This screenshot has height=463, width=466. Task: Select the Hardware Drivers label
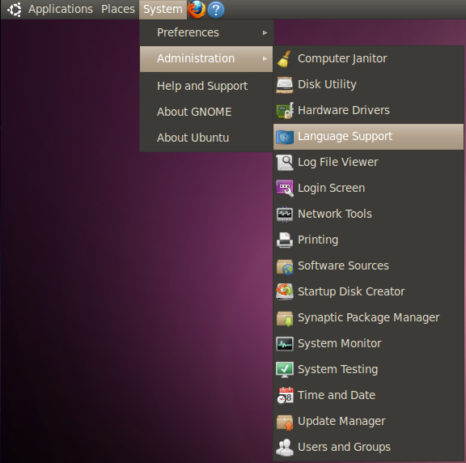coord(344,111)
